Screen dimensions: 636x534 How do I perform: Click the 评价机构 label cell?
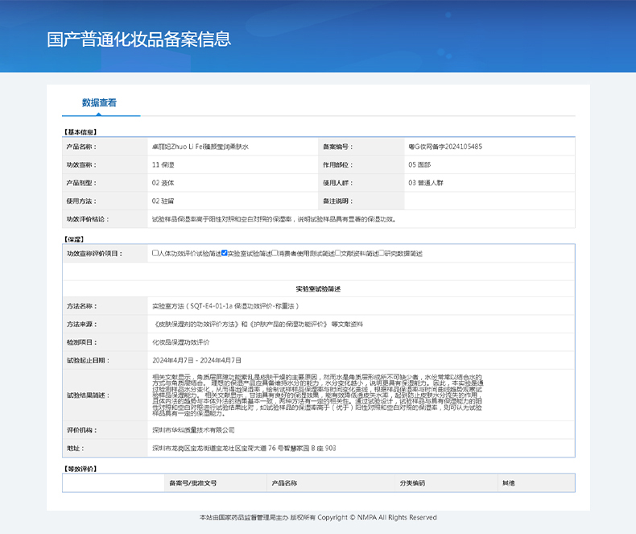105,430
